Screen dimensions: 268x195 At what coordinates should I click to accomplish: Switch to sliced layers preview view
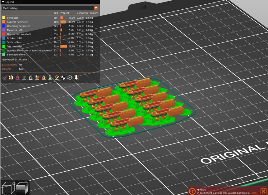click(x=22, y=188)
